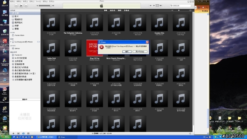Click OK in the iTunes error dialog
This screenshot has height=139, width=247.
coord(127,52)
